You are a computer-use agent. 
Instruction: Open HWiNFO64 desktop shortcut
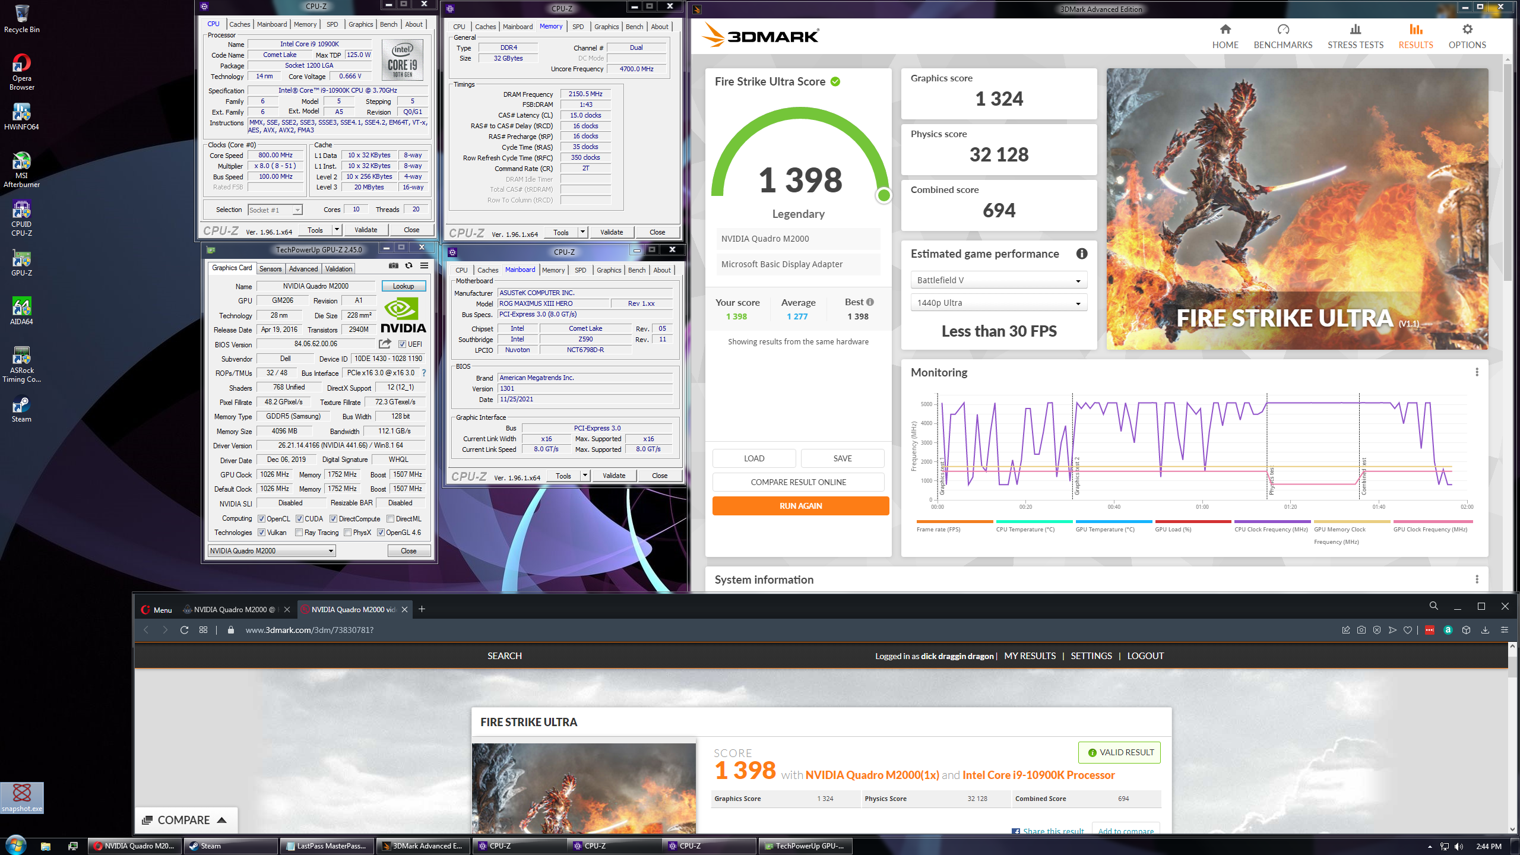21,116
